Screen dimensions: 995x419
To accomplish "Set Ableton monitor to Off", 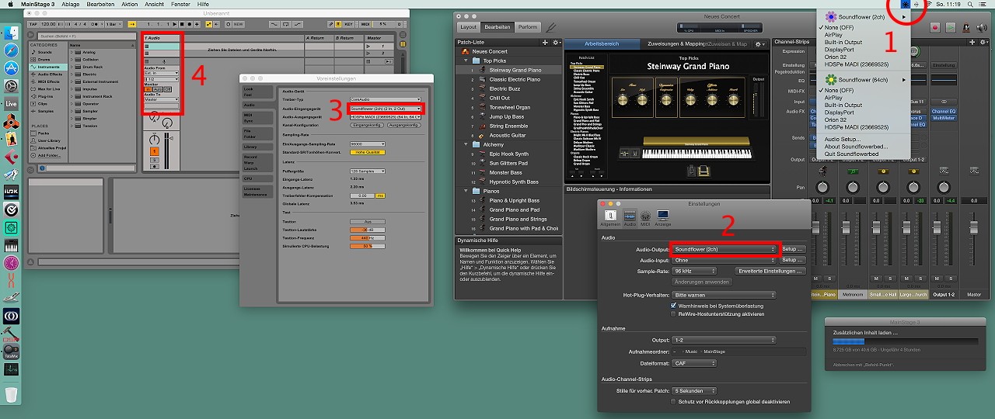I will (167, 88).
